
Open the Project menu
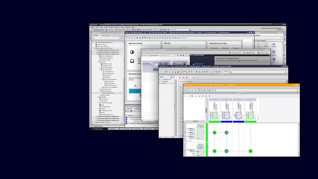92,27
